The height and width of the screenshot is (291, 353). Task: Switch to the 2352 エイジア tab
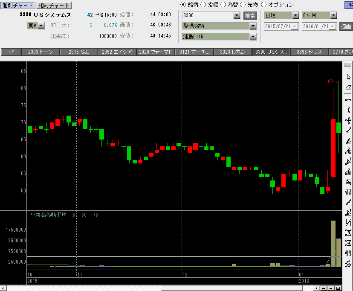click(117, 52)
